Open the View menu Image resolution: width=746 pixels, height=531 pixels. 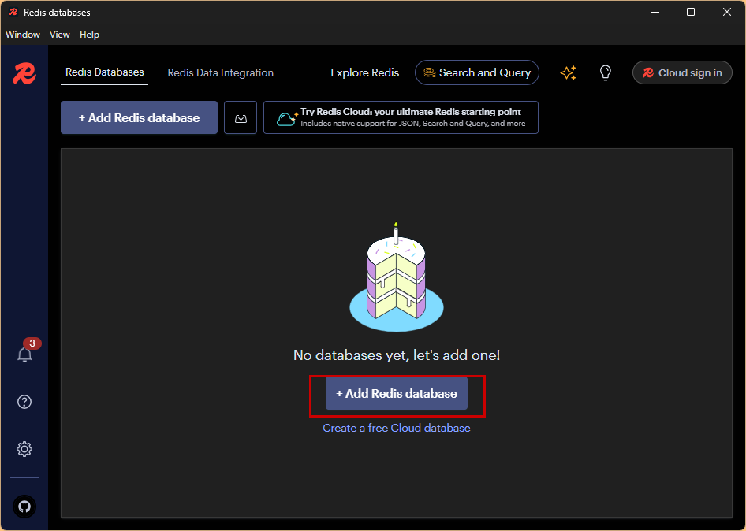[x=59, y=34]
